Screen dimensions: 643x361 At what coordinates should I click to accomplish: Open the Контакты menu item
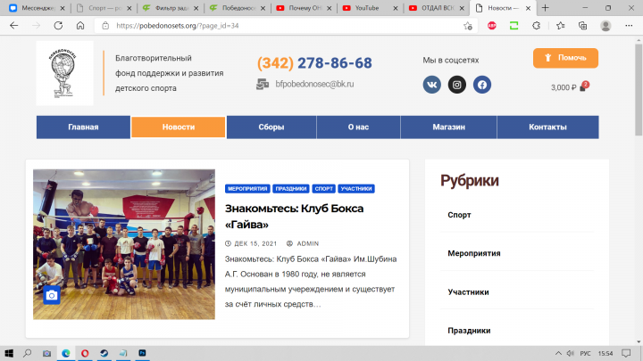pyautogui.click(x=547, y=127)
